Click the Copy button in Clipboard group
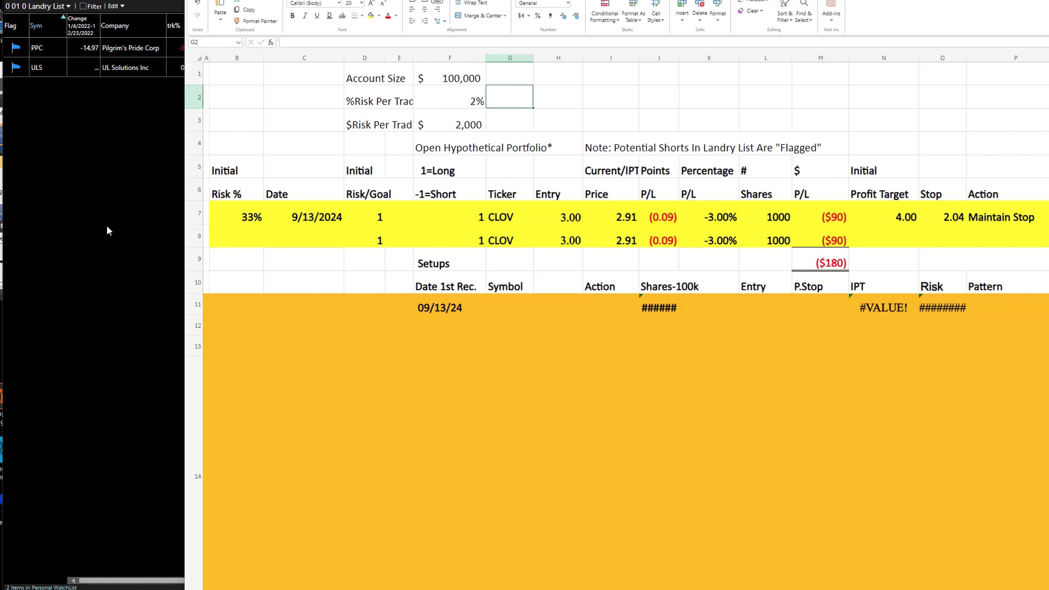The width and height of the screenshot is (1049, 590). (245, 10)
